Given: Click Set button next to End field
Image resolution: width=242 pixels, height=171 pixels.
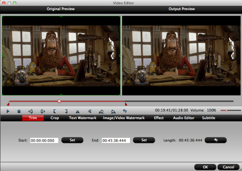Looking at the screenshot, I should [x=144, y=140].
